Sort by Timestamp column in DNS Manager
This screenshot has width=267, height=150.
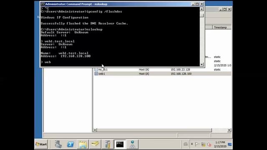222,27
